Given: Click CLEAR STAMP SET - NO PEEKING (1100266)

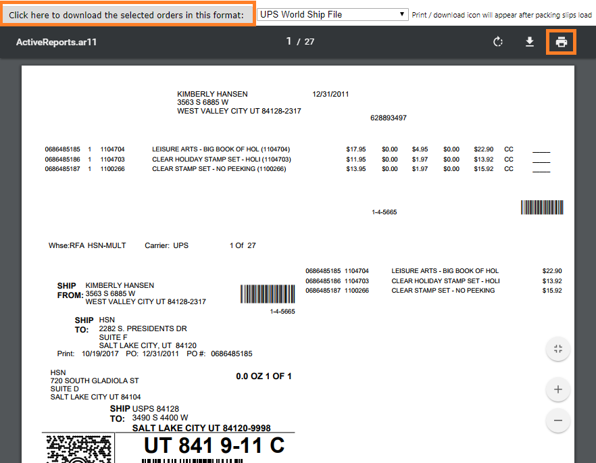Looking at the screenshot, I should point(219,169).
